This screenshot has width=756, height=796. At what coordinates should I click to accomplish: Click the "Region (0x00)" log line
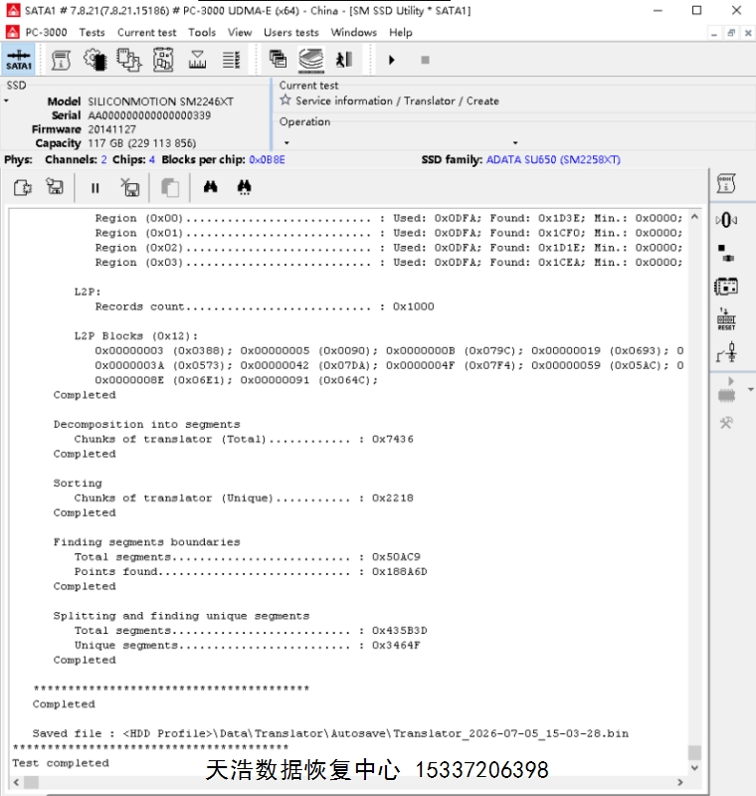point(389,218)
